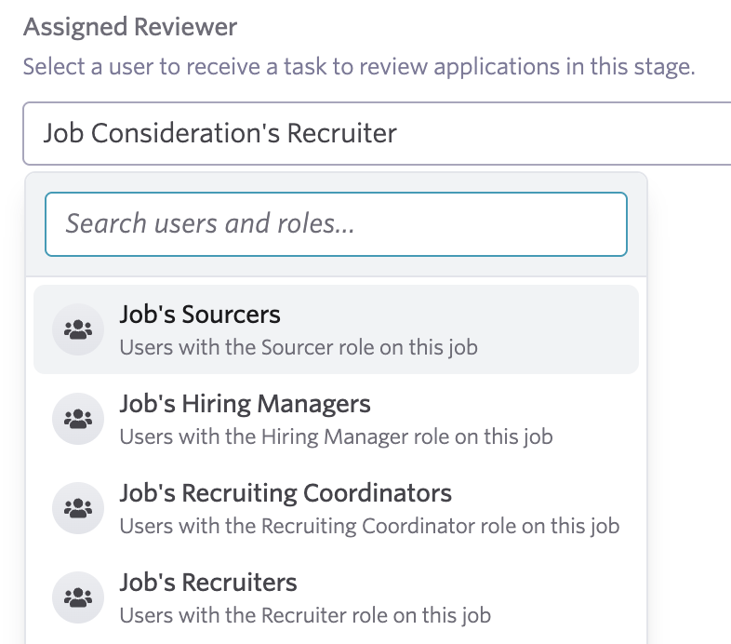
Task: Open the Job Consideration's Recruiter dropdown
Action: coord(377,133)
